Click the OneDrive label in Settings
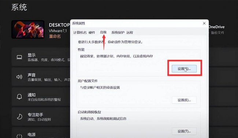The width and height of the screenshot is (238, 138). (x=216, y=27)
